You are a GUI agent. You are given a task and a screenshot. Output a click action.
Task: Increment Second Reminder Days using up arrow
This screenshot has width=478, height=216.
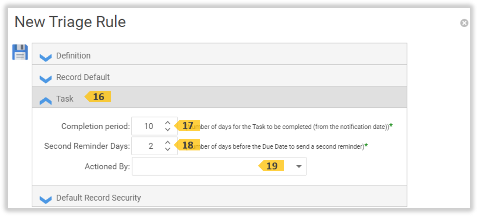pyautogui.click(x=168, y=143)
